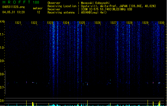167x106 pixels.
Task: Click the Receiving Location label
Action: [62, 6]
